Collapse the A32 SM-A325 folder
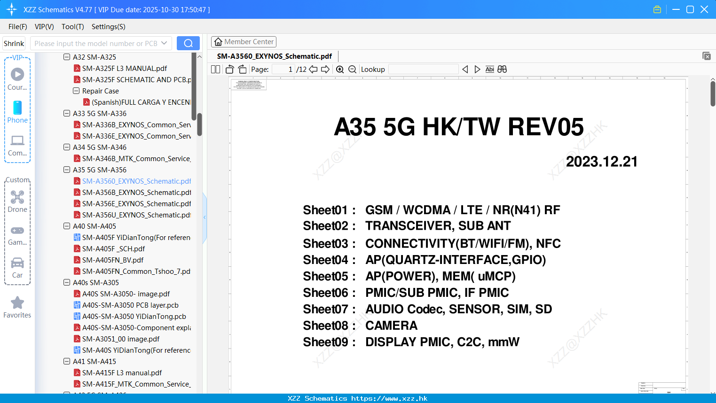Viewport: 716px width, 403px height. coord(67,57)
